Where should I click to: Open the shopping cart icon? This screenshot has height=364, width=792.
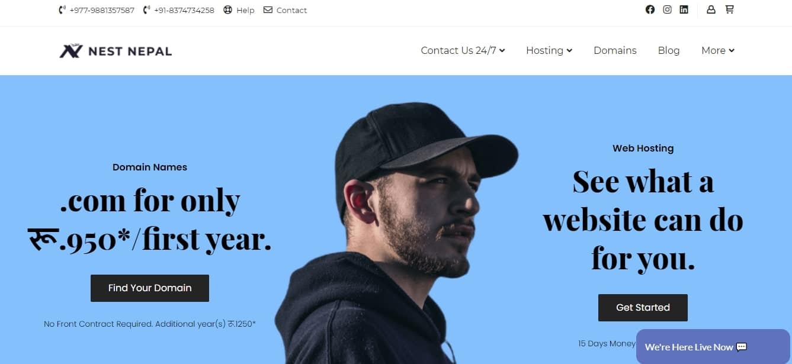pyautogui.click(x=729, y=9)
